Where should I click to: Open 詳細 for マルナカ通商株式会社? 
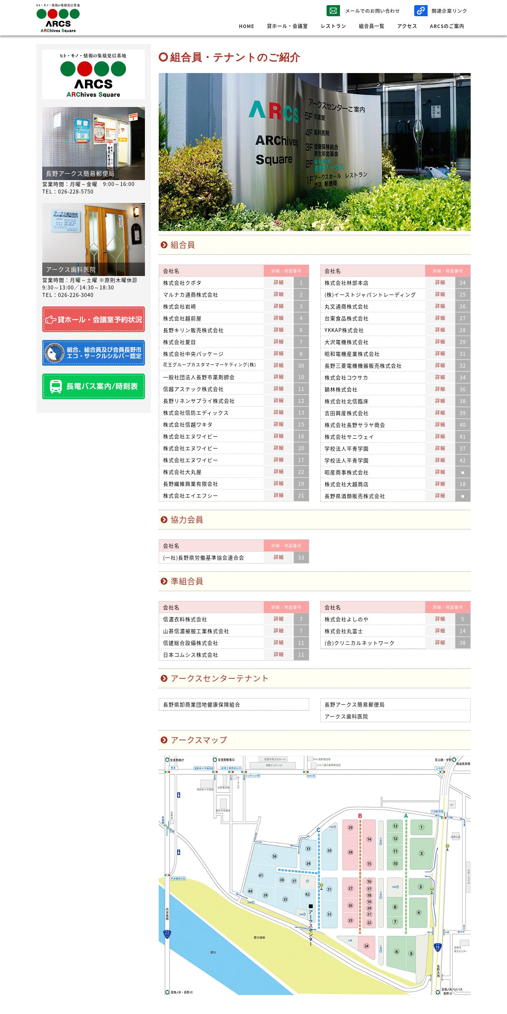tap(278, 295)
